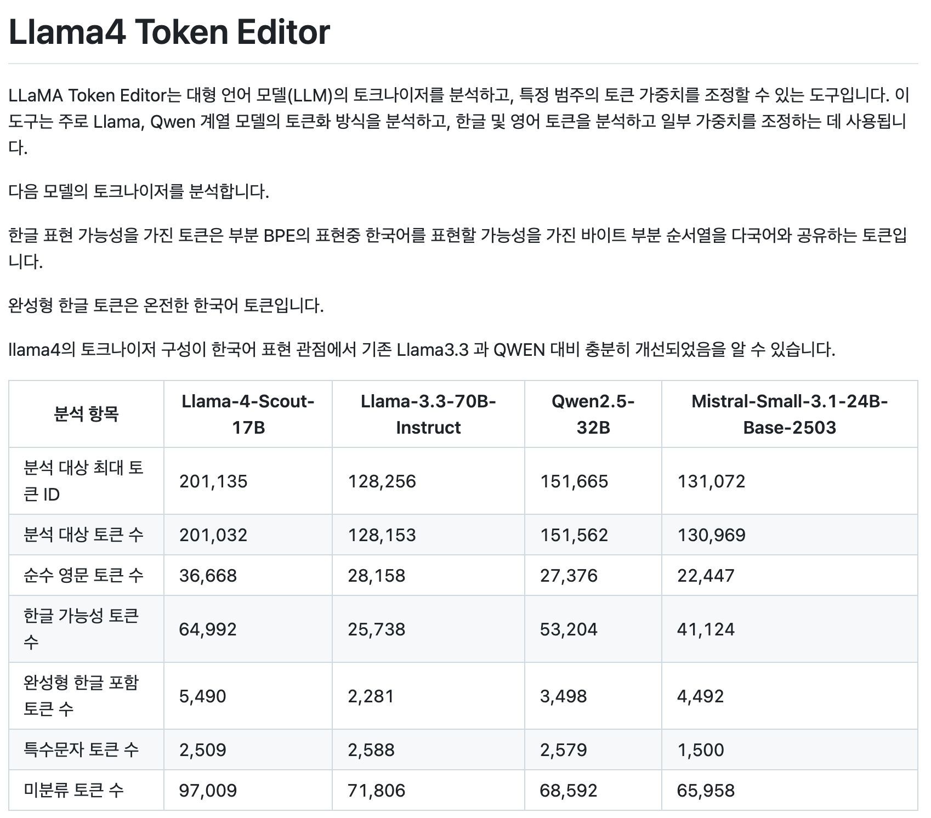Click the value 4,492

701,696
